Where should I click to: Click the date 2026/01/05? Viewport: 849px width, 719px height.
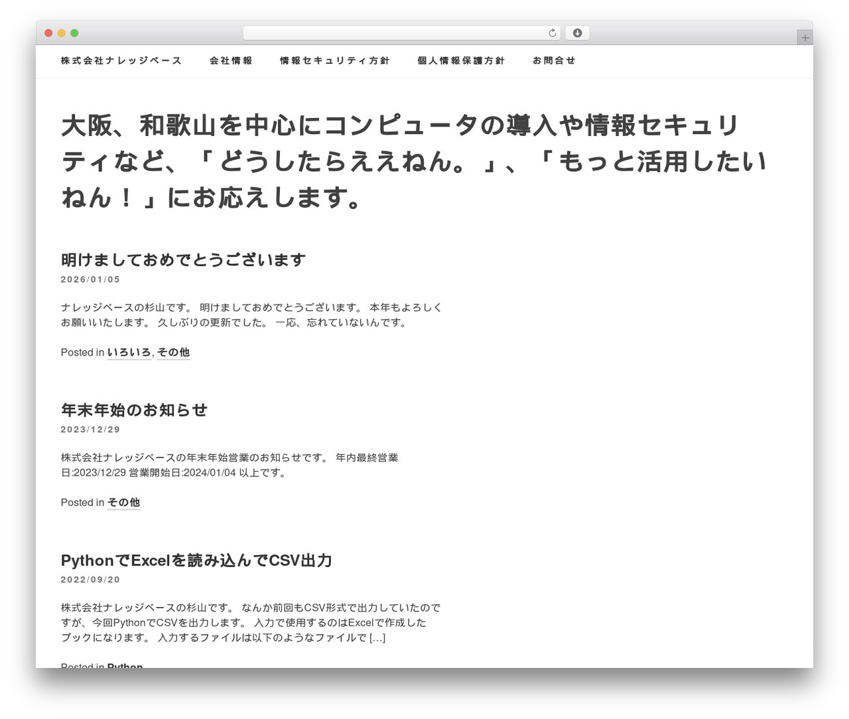point(91,279)
